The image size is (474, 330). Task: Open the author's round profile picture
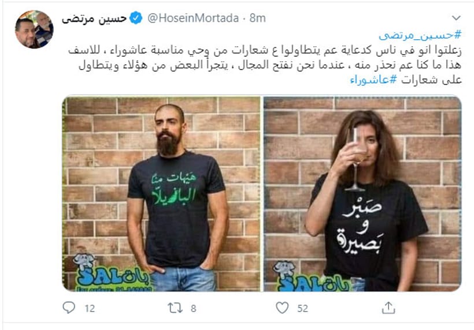(x=34, y=29)
